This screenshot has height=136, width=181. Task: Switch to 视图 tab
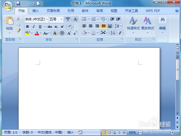114,11
